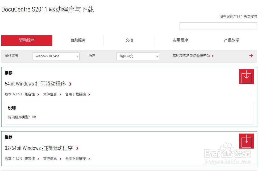Open 备用下载链接 for print driver 6.7.6.1
266x171 pixels.
[x=77, y=94]
